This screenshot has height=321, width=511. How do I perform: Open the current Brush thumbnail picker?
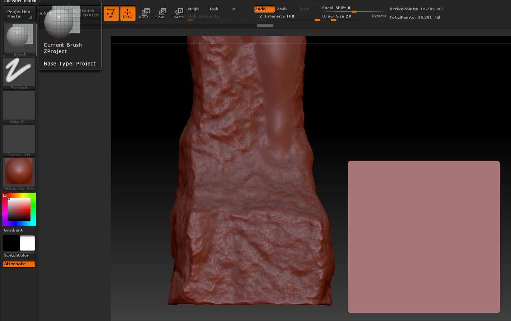(20, 40)
